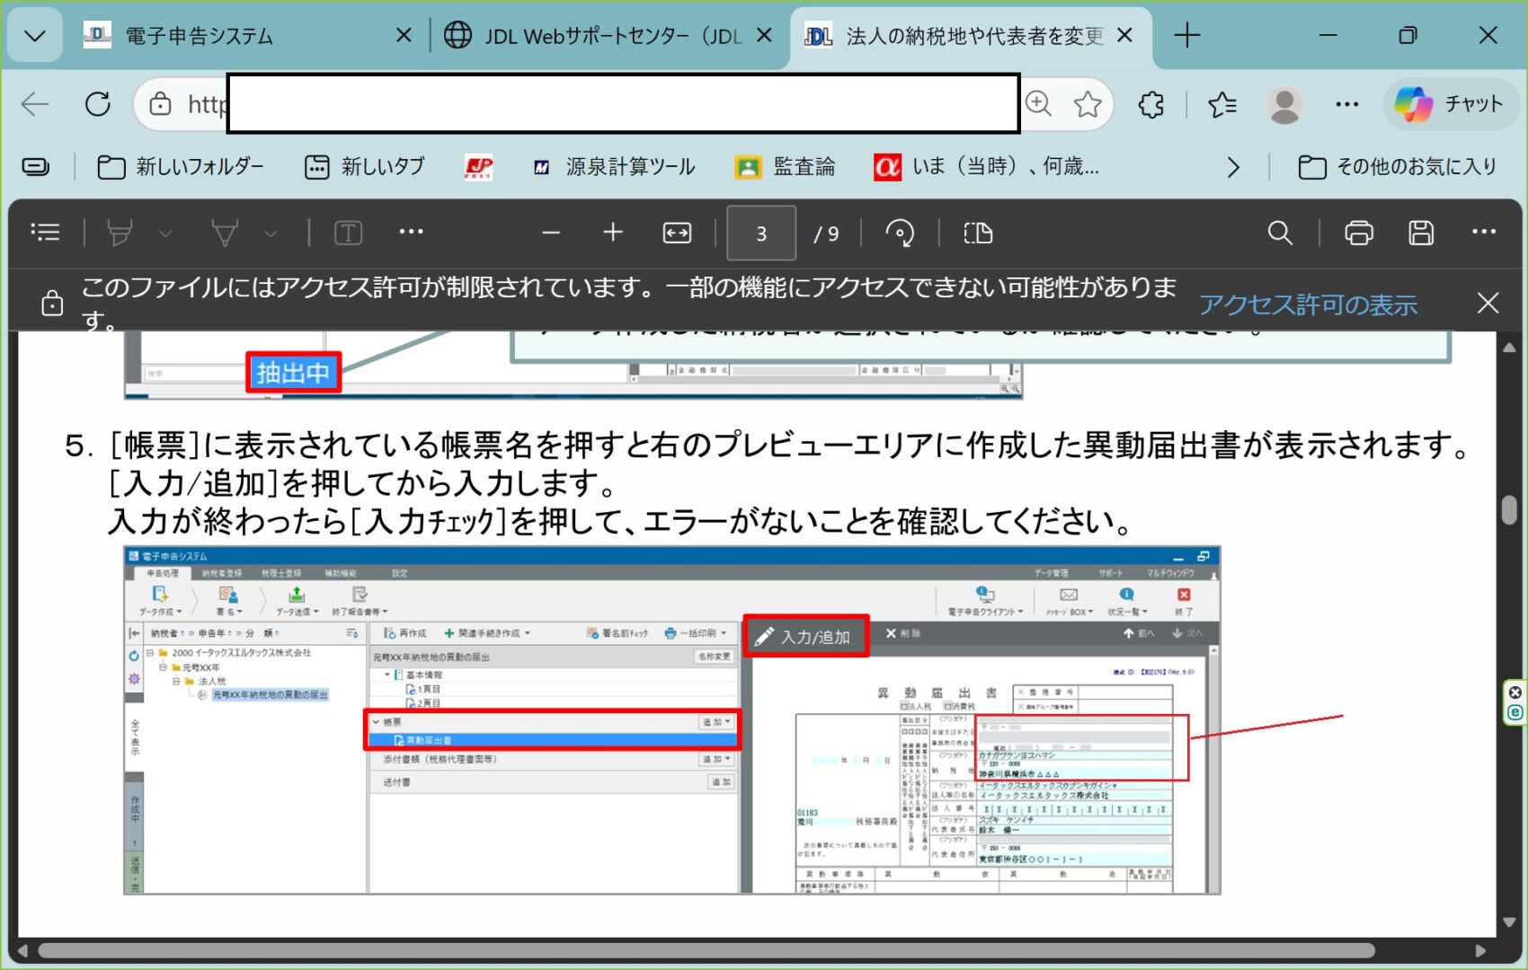Print the PDF document

coord(1358,234)
